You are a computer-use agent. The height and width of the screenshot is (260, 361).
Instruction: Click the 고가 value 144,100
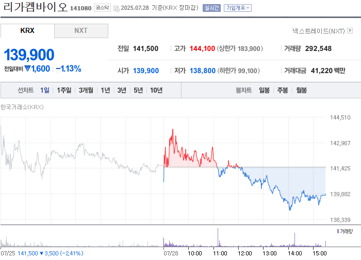point(202,48)
